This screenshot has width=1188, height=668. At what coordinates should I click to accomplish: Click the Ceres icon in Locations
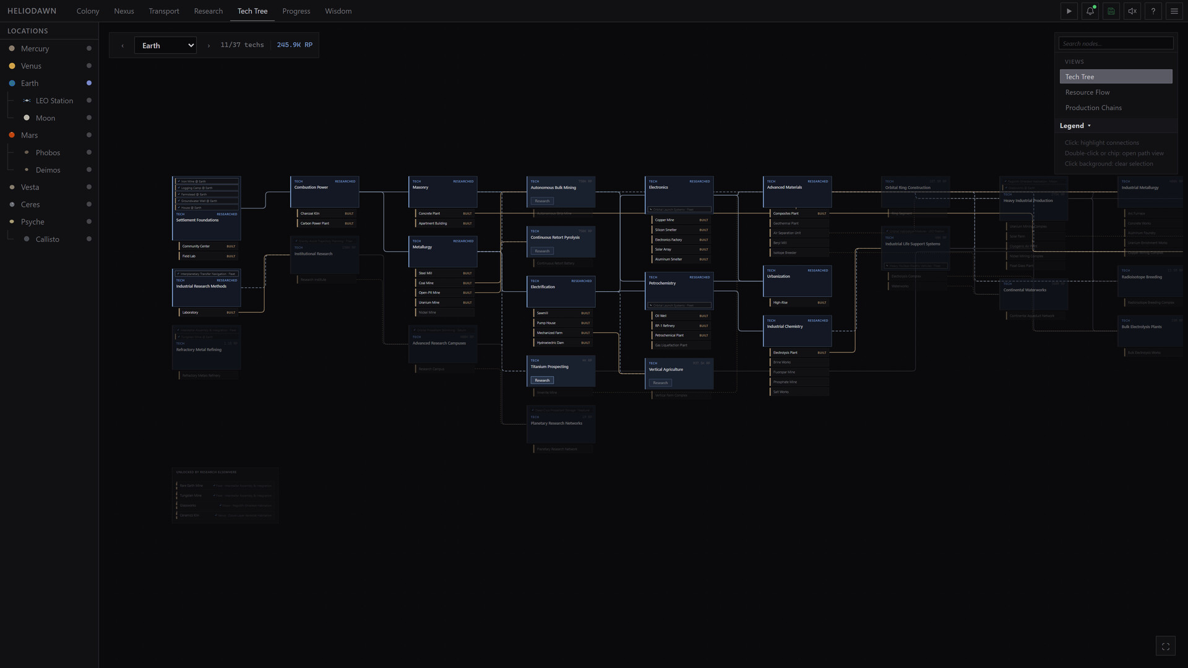12,204
